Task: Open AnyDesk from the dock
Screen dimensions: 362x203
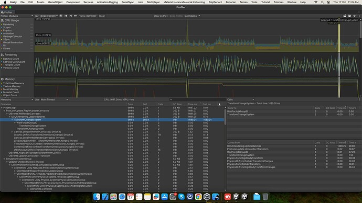Action: point(228,197)
